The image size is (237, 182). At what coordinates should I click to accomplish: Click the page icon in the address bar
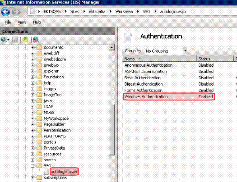(x=33, y=11)
